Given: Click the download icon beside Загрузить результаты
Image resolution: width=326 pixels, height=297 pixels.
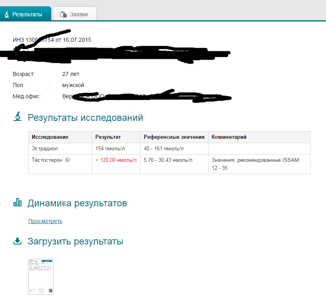Looking at the screenshot, I should tap(17, 241).
